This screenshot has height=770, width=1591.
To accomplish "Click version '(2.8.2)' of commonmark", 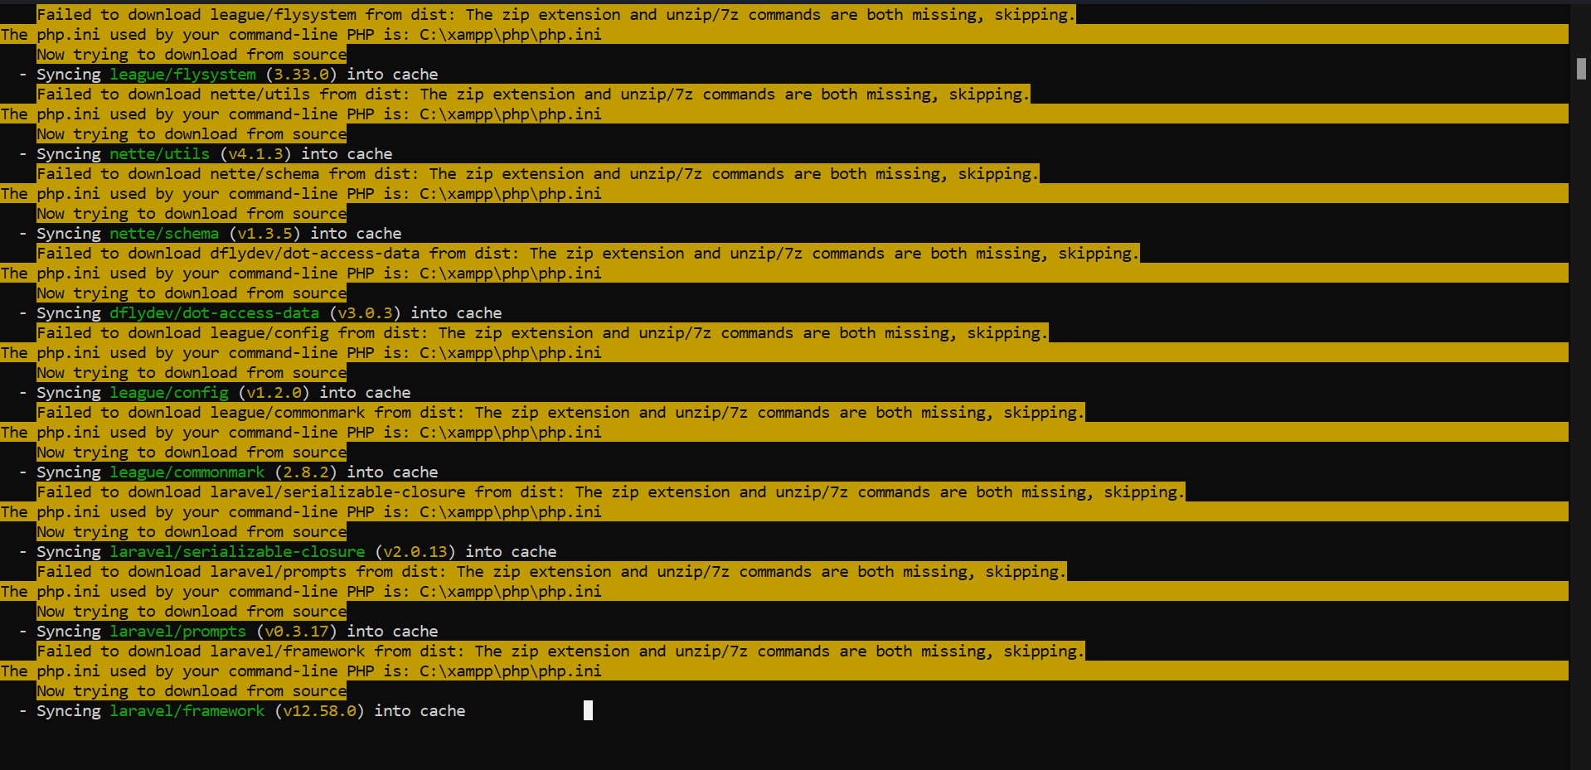I will click(306, 472).
